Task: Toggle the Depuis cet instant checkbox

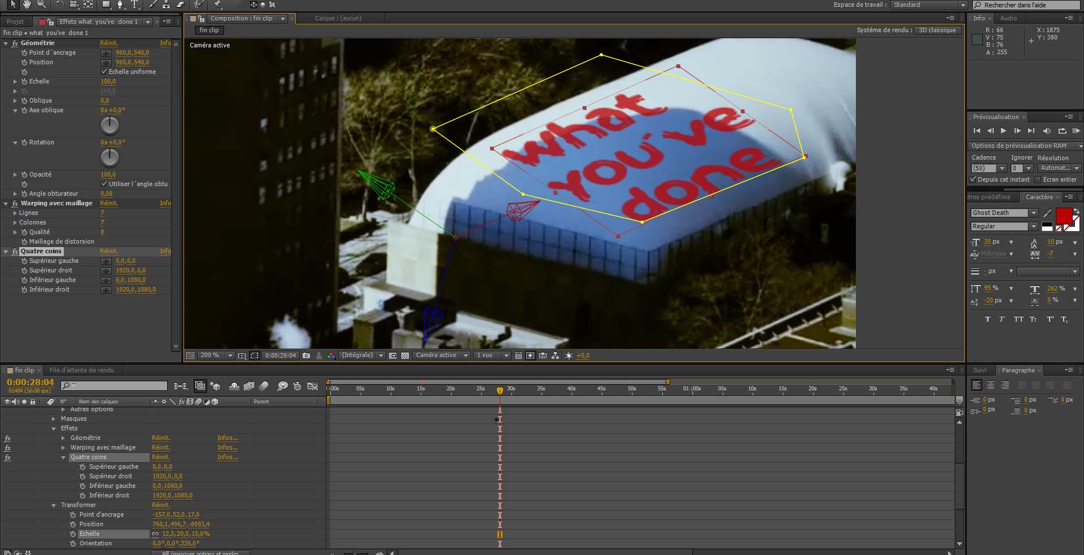Action: [973, 179]
